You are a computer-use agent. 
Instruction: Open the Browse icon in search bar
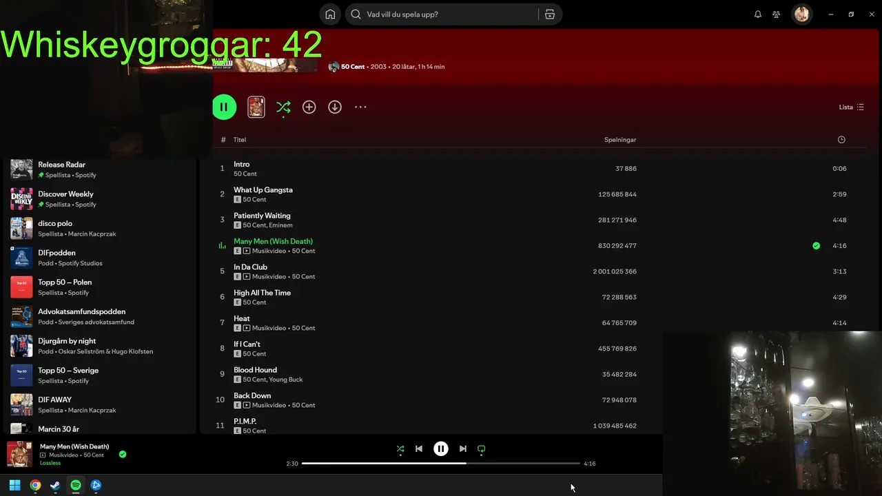(550, 14)
